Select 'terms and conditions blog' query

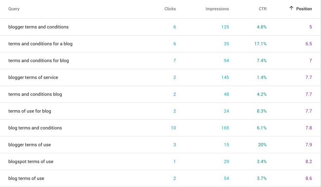tap(35, 94)
